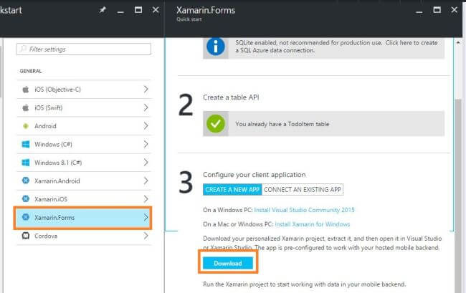Click the 'GENERAL' section heading
The image size is (466, 293).
pos(31,71)
